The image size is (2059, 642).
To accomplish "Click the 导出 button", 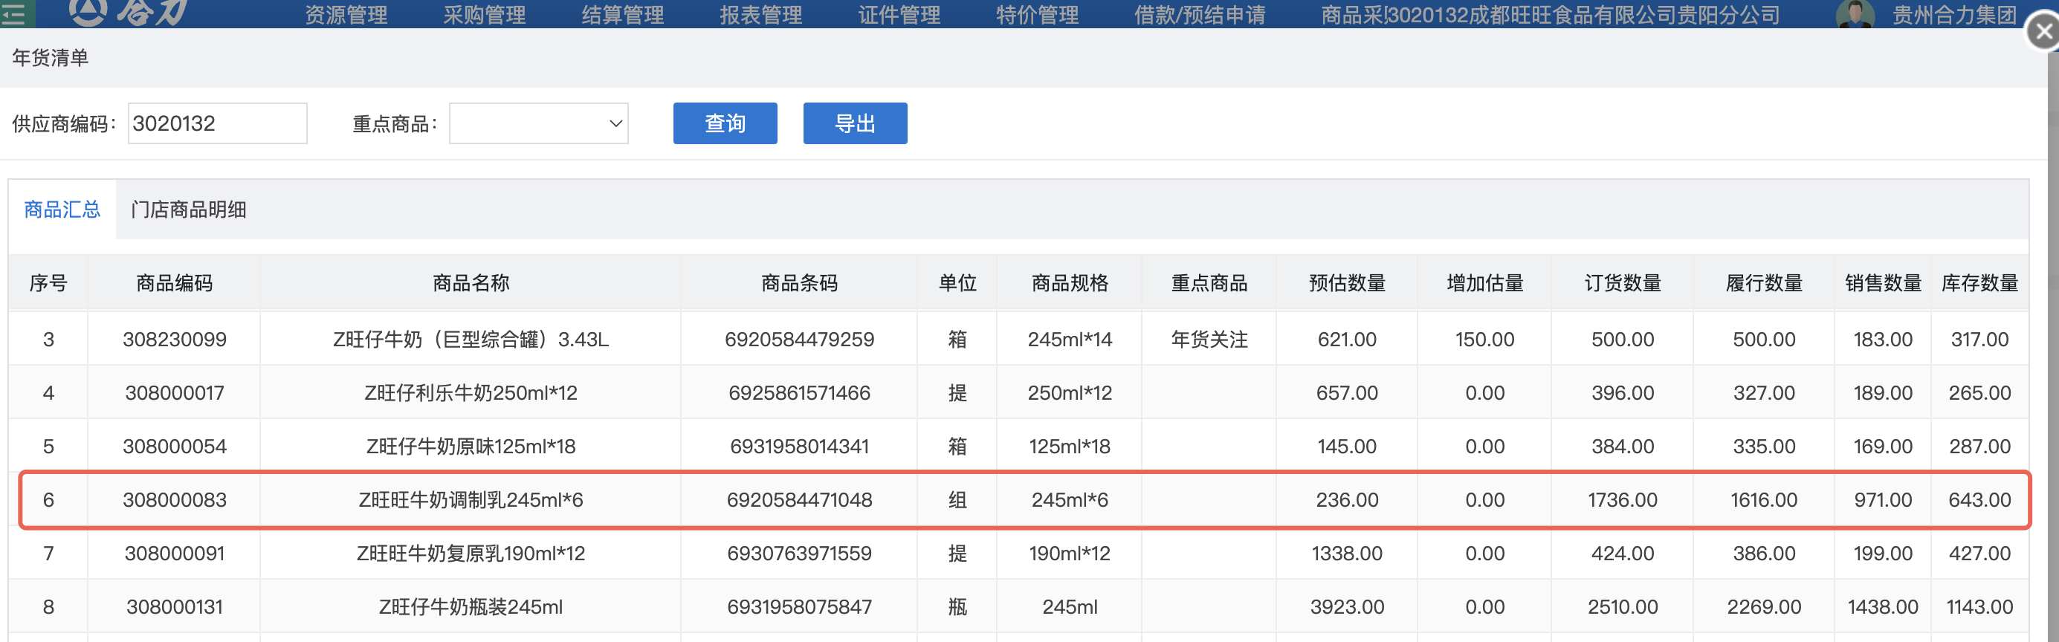I will (855, 124).
